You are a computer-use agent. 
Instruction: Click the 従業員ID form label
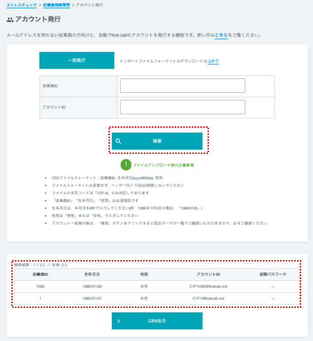50,86
